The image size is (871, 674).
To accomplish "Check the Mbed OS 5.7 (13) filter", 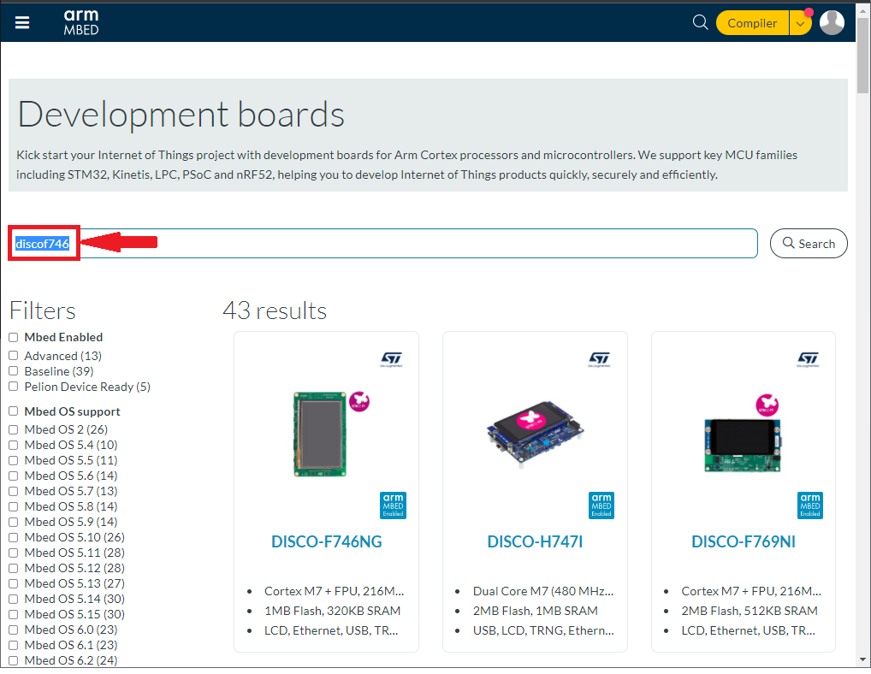I will [14, 491].
